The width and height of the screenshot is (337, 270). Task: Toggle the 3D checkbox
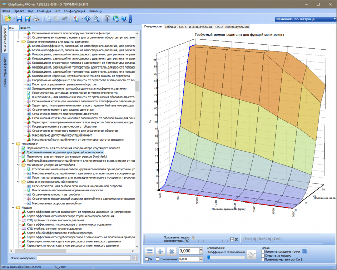tap(232, 239)
